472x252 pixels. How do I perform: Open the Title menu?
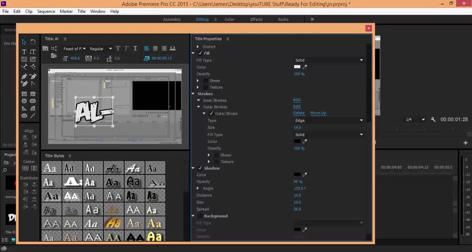click(x=82, y=12)
